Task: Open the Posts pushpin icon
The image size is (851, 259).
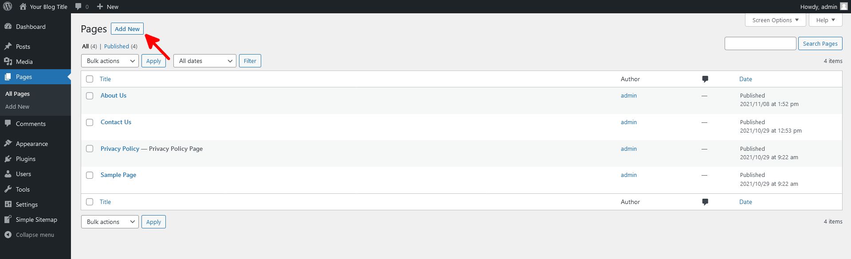Action: pos(8,46)
